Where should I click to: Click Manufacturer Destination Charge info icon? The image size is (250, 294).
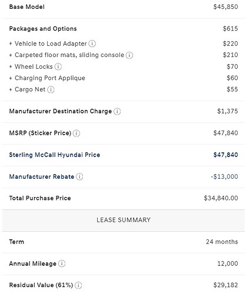pos(117,111)
